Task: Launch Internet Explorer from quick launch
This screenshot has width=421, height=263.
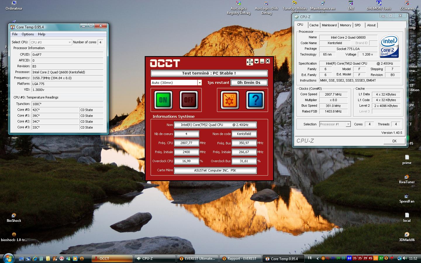Action: [35, 259]
